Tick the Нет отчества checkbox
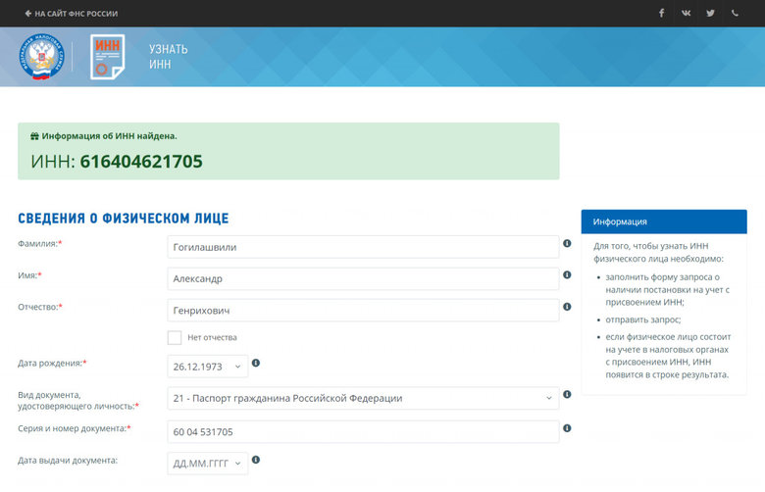The width and height of the screenshot is (765, 492). (175, 337)
